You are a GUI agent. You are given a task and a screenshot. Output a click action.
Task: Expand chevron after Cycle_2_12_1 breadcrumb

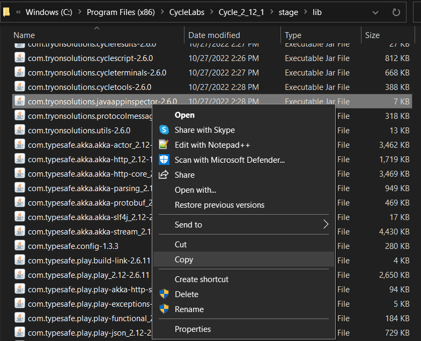271,12
